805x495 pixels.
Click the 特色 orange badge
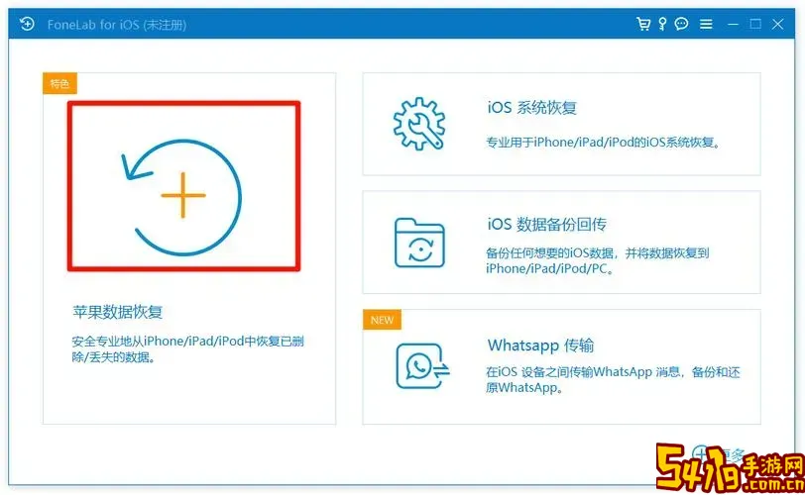(59, 83)
